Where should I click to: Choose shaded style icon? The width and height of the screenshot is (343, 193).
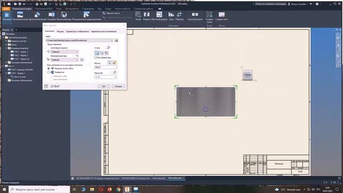coord(107,53)
